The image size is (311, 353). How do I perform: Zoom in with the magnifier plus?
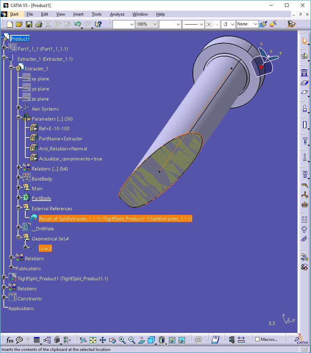(122, 340)
